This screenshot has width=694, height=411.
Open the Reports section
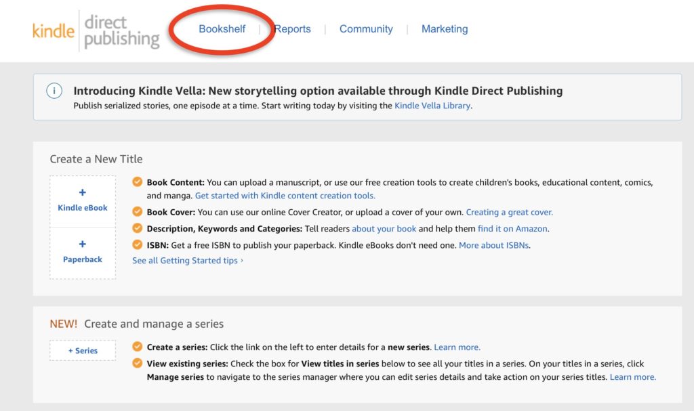pyautogui.click(x=293, y=29)
